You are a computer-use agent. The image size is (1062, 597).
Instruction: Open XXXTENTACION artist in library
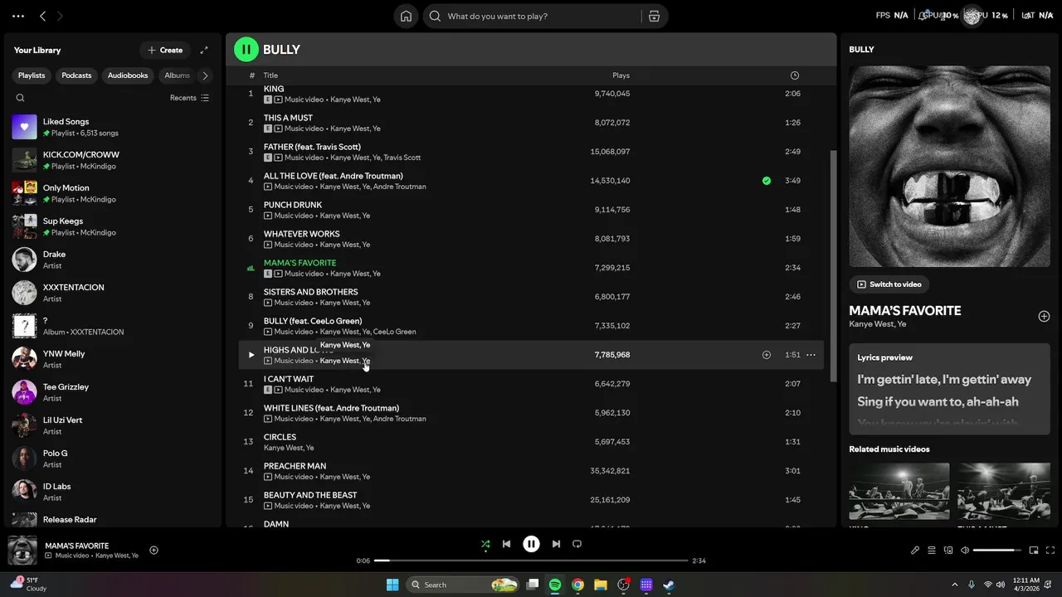[112, 293]
